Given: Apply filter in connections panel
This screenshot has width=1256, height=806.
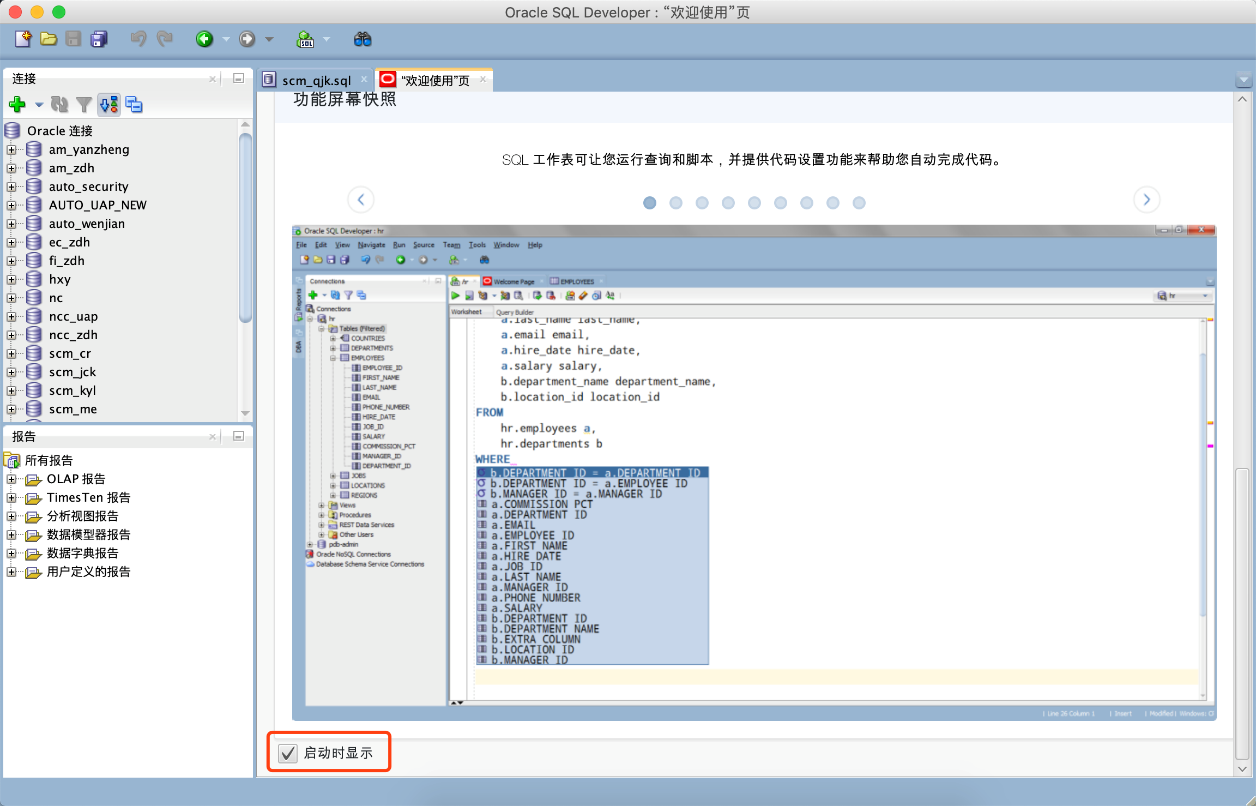Looking at the screenshot, I should pyautogui.click(x=84, y=104).
